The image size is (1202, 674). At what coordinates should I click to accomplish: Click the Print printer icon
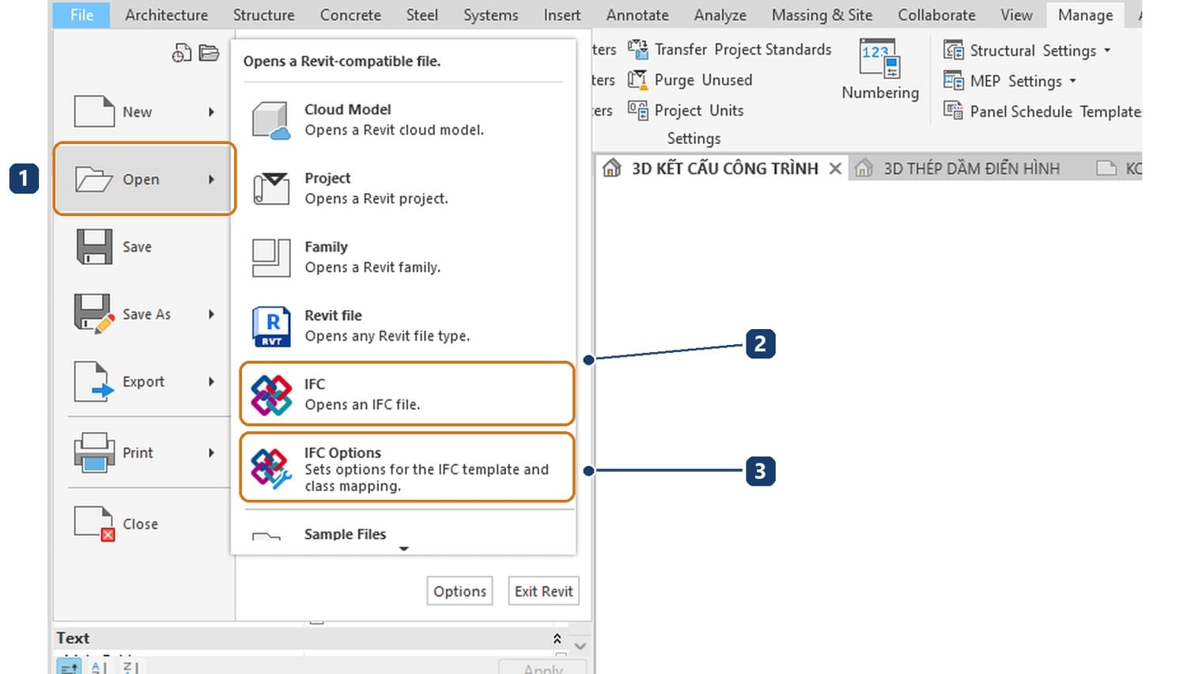(94, 452)
